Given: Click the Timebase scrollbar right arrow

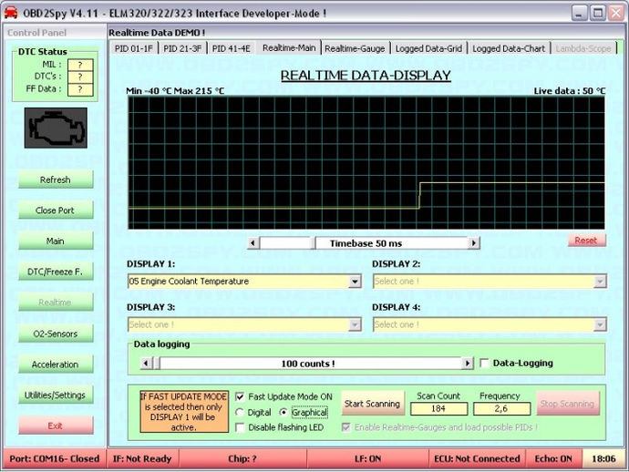Looking at the screenshot, I should click(x=474, y=243).
